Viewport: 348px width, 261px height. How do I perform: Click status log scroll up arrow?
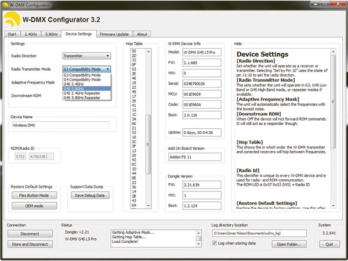198,233
